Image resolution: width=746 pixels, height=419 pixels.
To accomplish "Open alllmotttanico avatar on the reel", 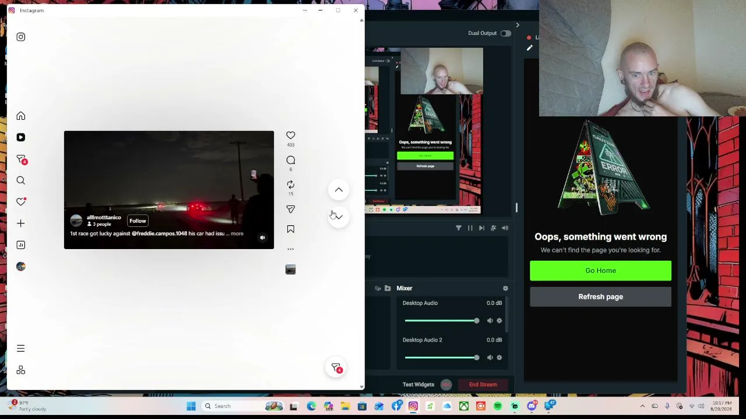I will pos(76,221).
